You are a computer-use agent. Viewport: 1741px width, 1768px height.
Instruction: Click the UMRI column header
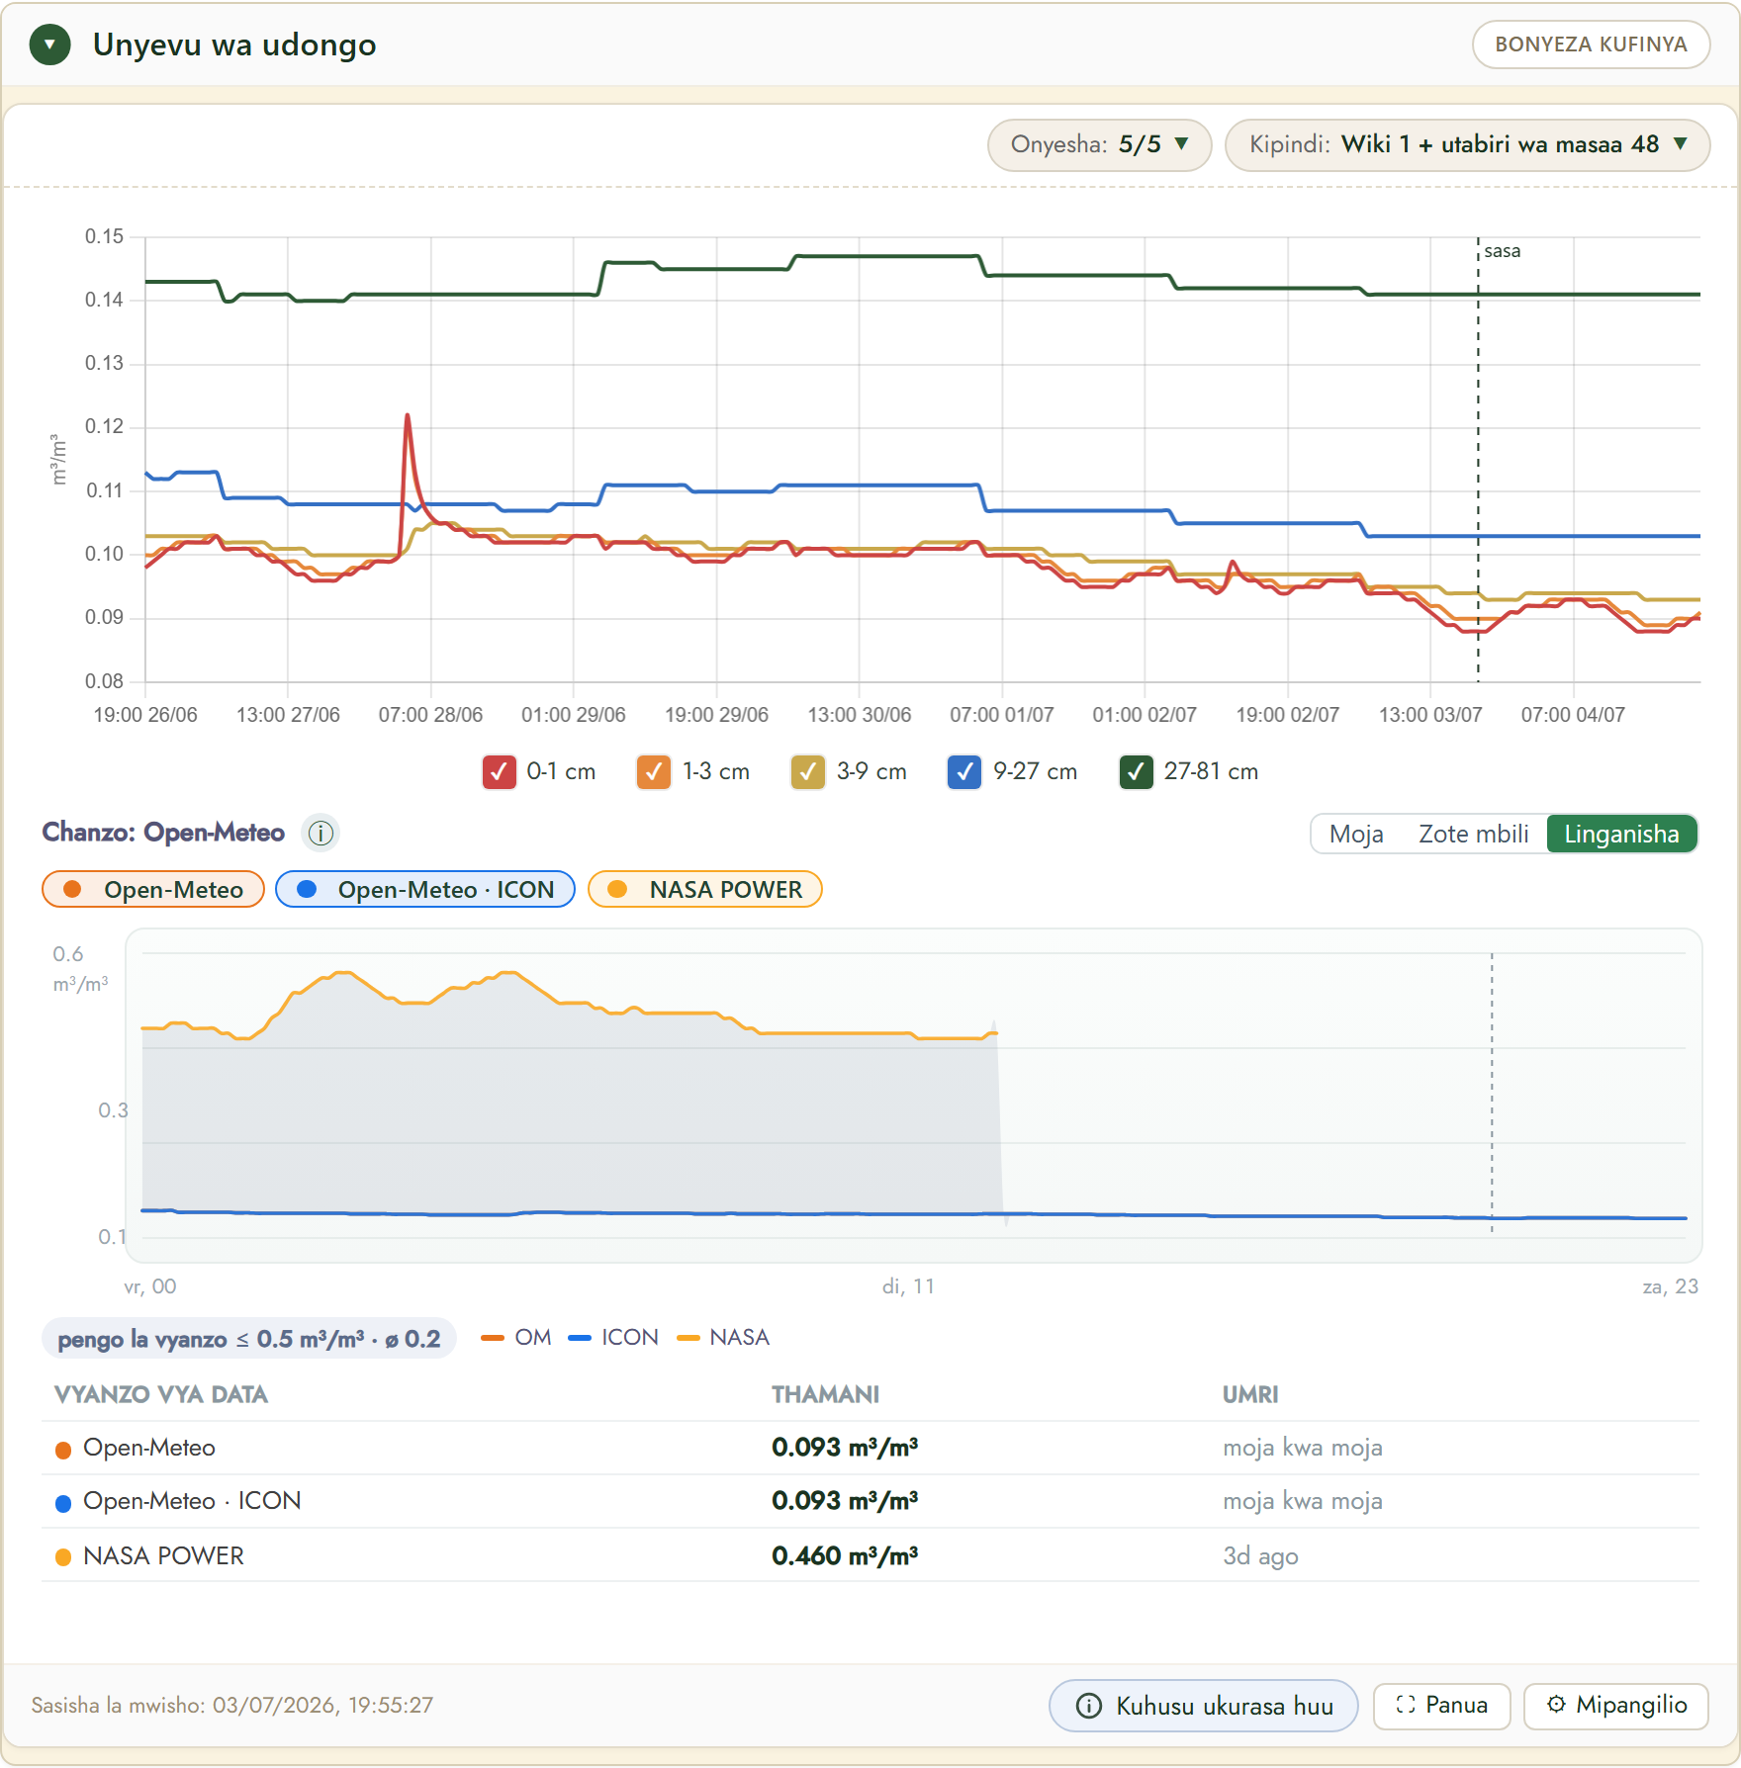pyautogui.click(x=1250, y=1394)
